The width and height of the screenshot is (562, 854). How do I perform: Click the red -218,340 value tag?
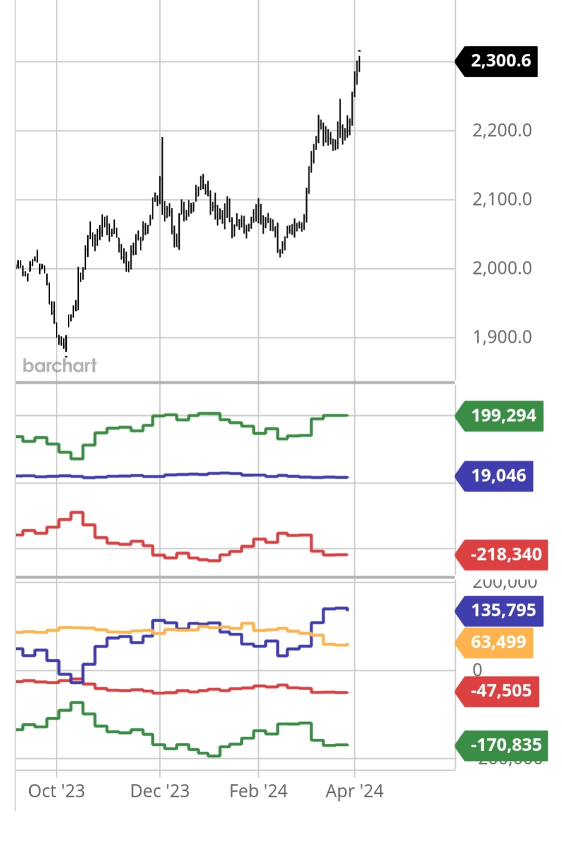pyautogui.click(x=505, y=554)
